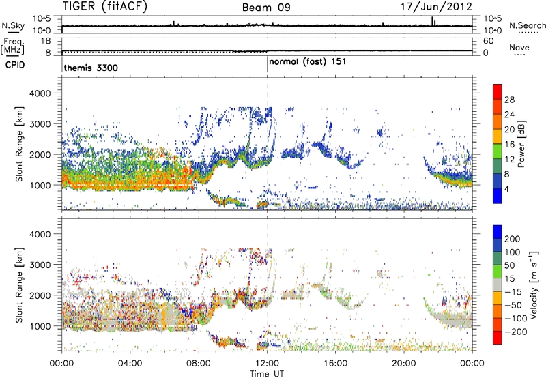Screen dimensions: 546x378
Task: Click the '28' value on the power scale
Action: (509, 100)
